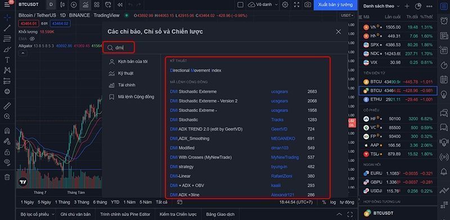
Task: Add symbol to watchlist plus icon
Action: pyautogui.click(x=407, y=6)
